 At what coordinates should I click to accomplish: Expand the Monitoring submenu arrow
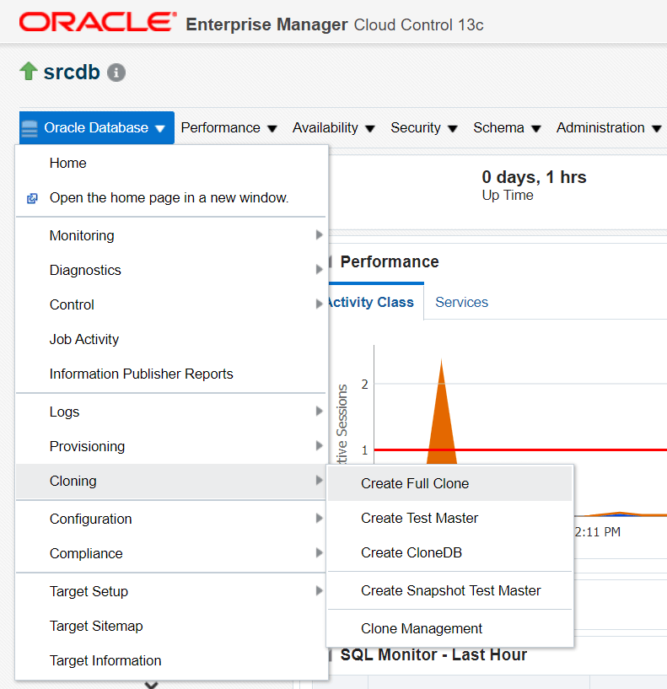point(319,235)
